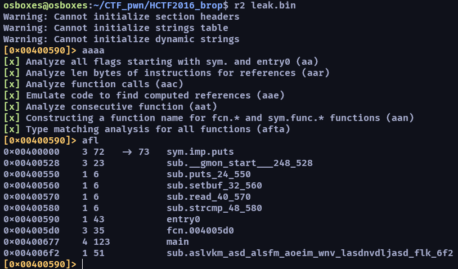458x269 pixels.
Task: Click the first [x] analysis marker
Action: 12,62
